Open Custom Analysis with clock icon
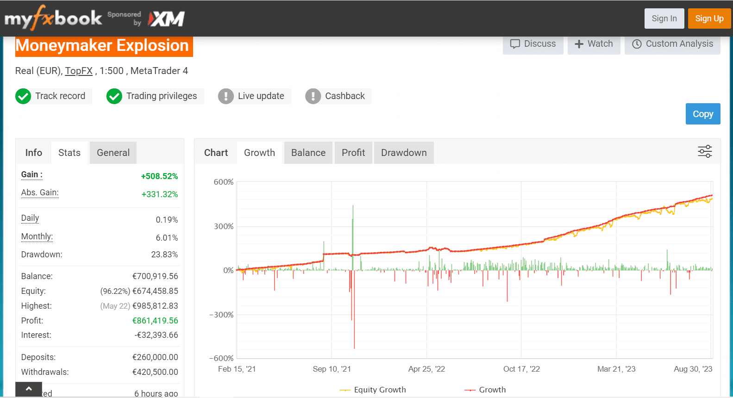The image size is (733, 398). tap(672, 44)
